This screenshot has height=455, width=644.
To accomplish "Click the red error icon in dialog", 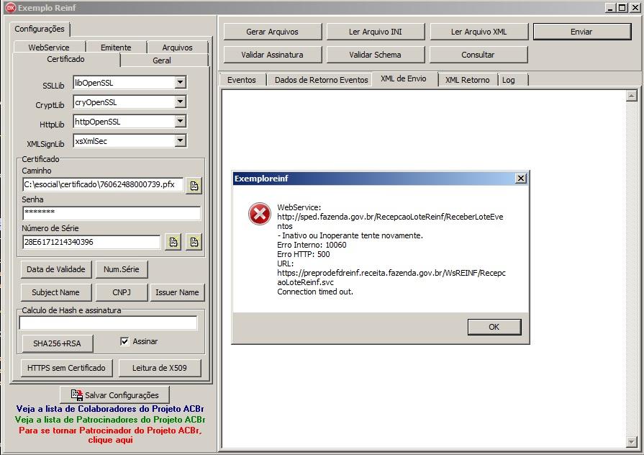I will point(260,214).
